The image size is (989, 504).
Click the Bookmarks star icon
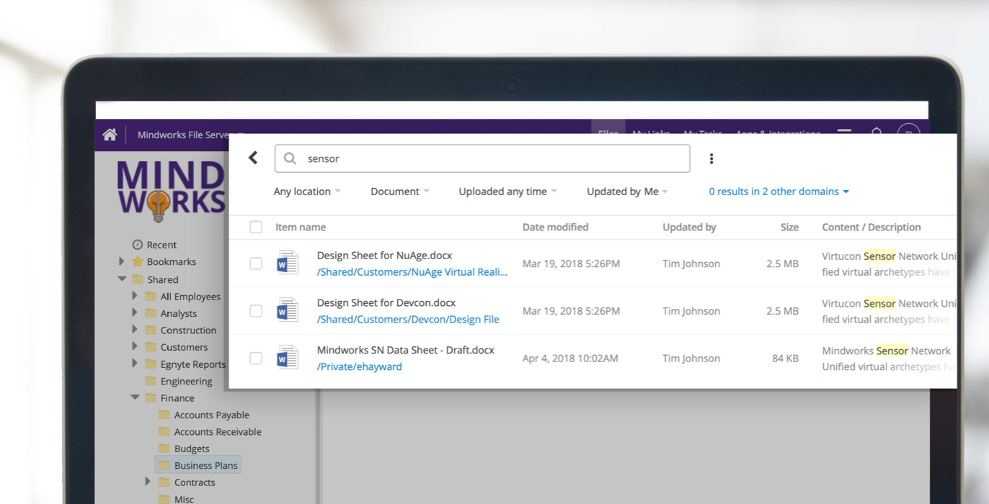pyautogui.click(x=137, y=262)
